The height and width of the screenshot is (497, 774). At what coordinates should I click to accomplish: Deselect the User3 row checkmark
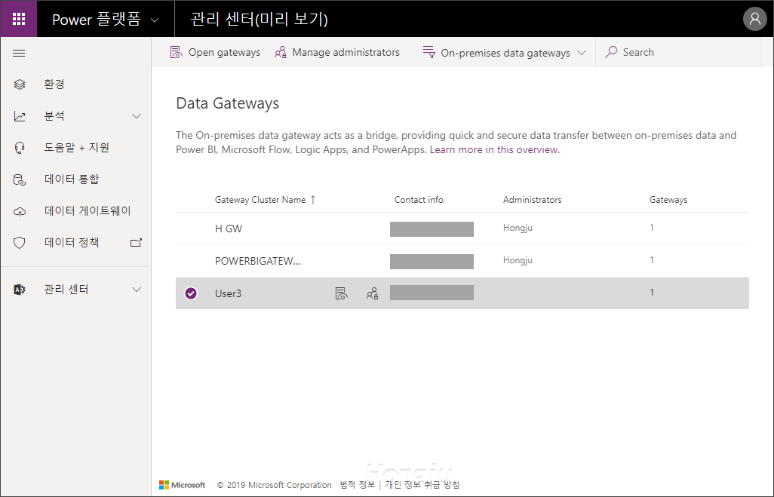point(191,293)
